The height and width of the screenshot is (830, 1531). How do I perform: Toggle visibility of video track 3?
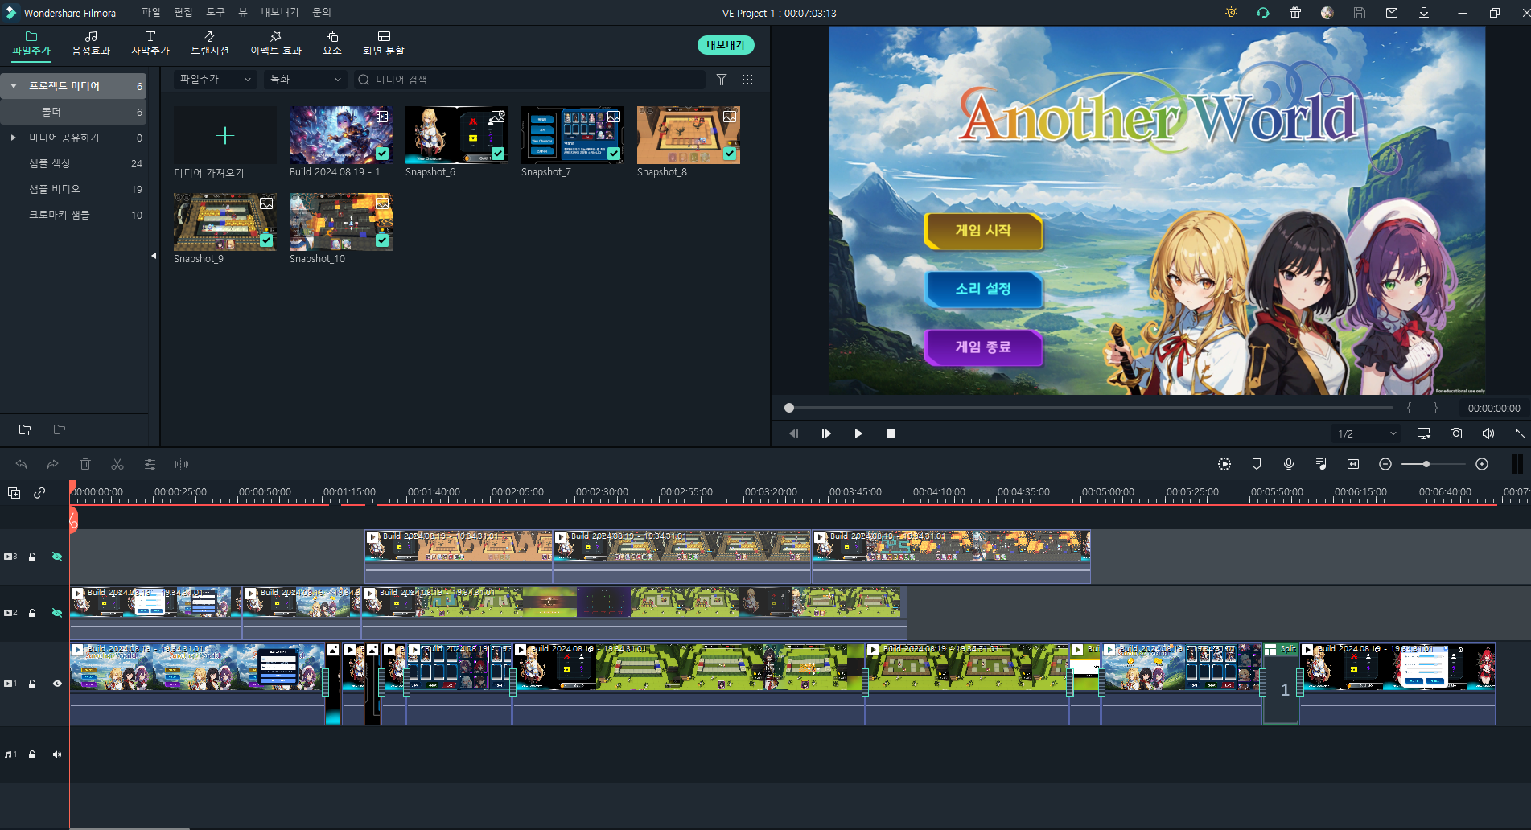pos(57,557)
